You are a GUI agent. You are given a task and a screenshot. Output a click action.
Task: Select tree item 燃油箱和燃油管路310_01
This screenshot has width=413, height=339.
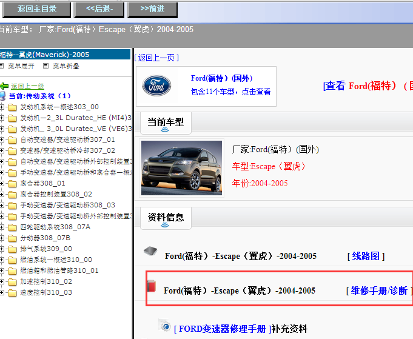pyautogui.click(x=59, y=270)
